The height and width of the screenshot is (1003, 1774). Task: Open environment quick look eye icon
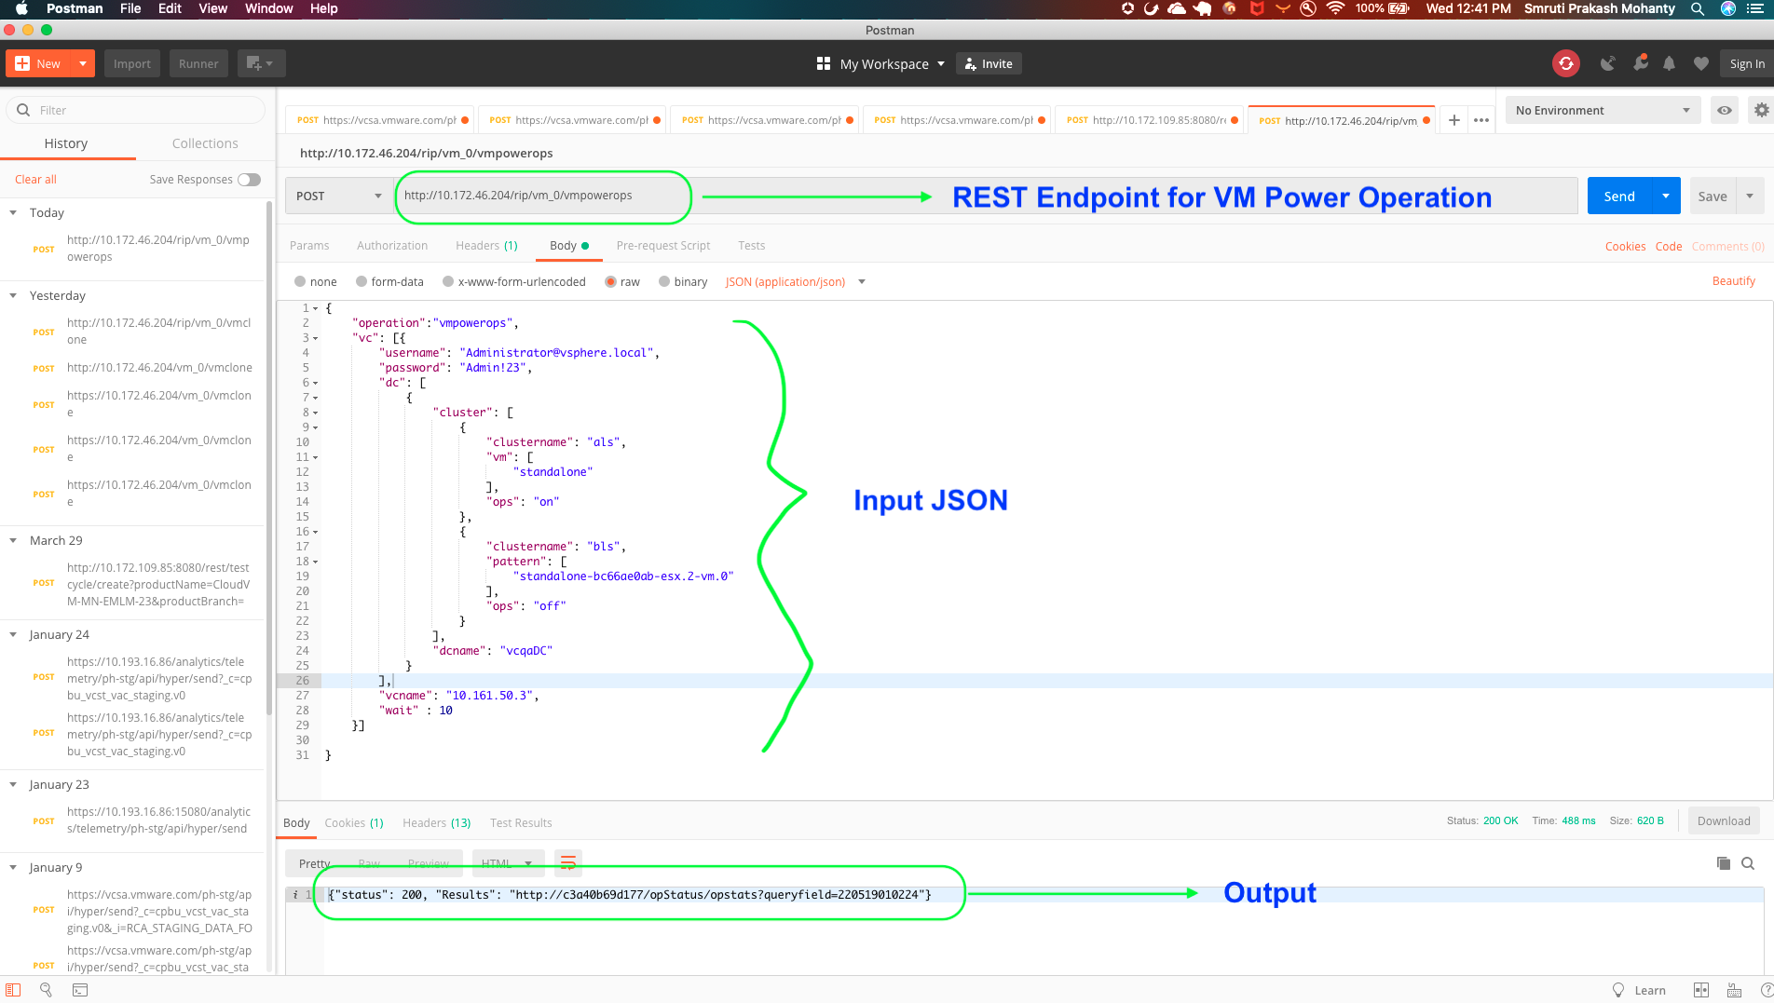click(x=1725, y=110)
